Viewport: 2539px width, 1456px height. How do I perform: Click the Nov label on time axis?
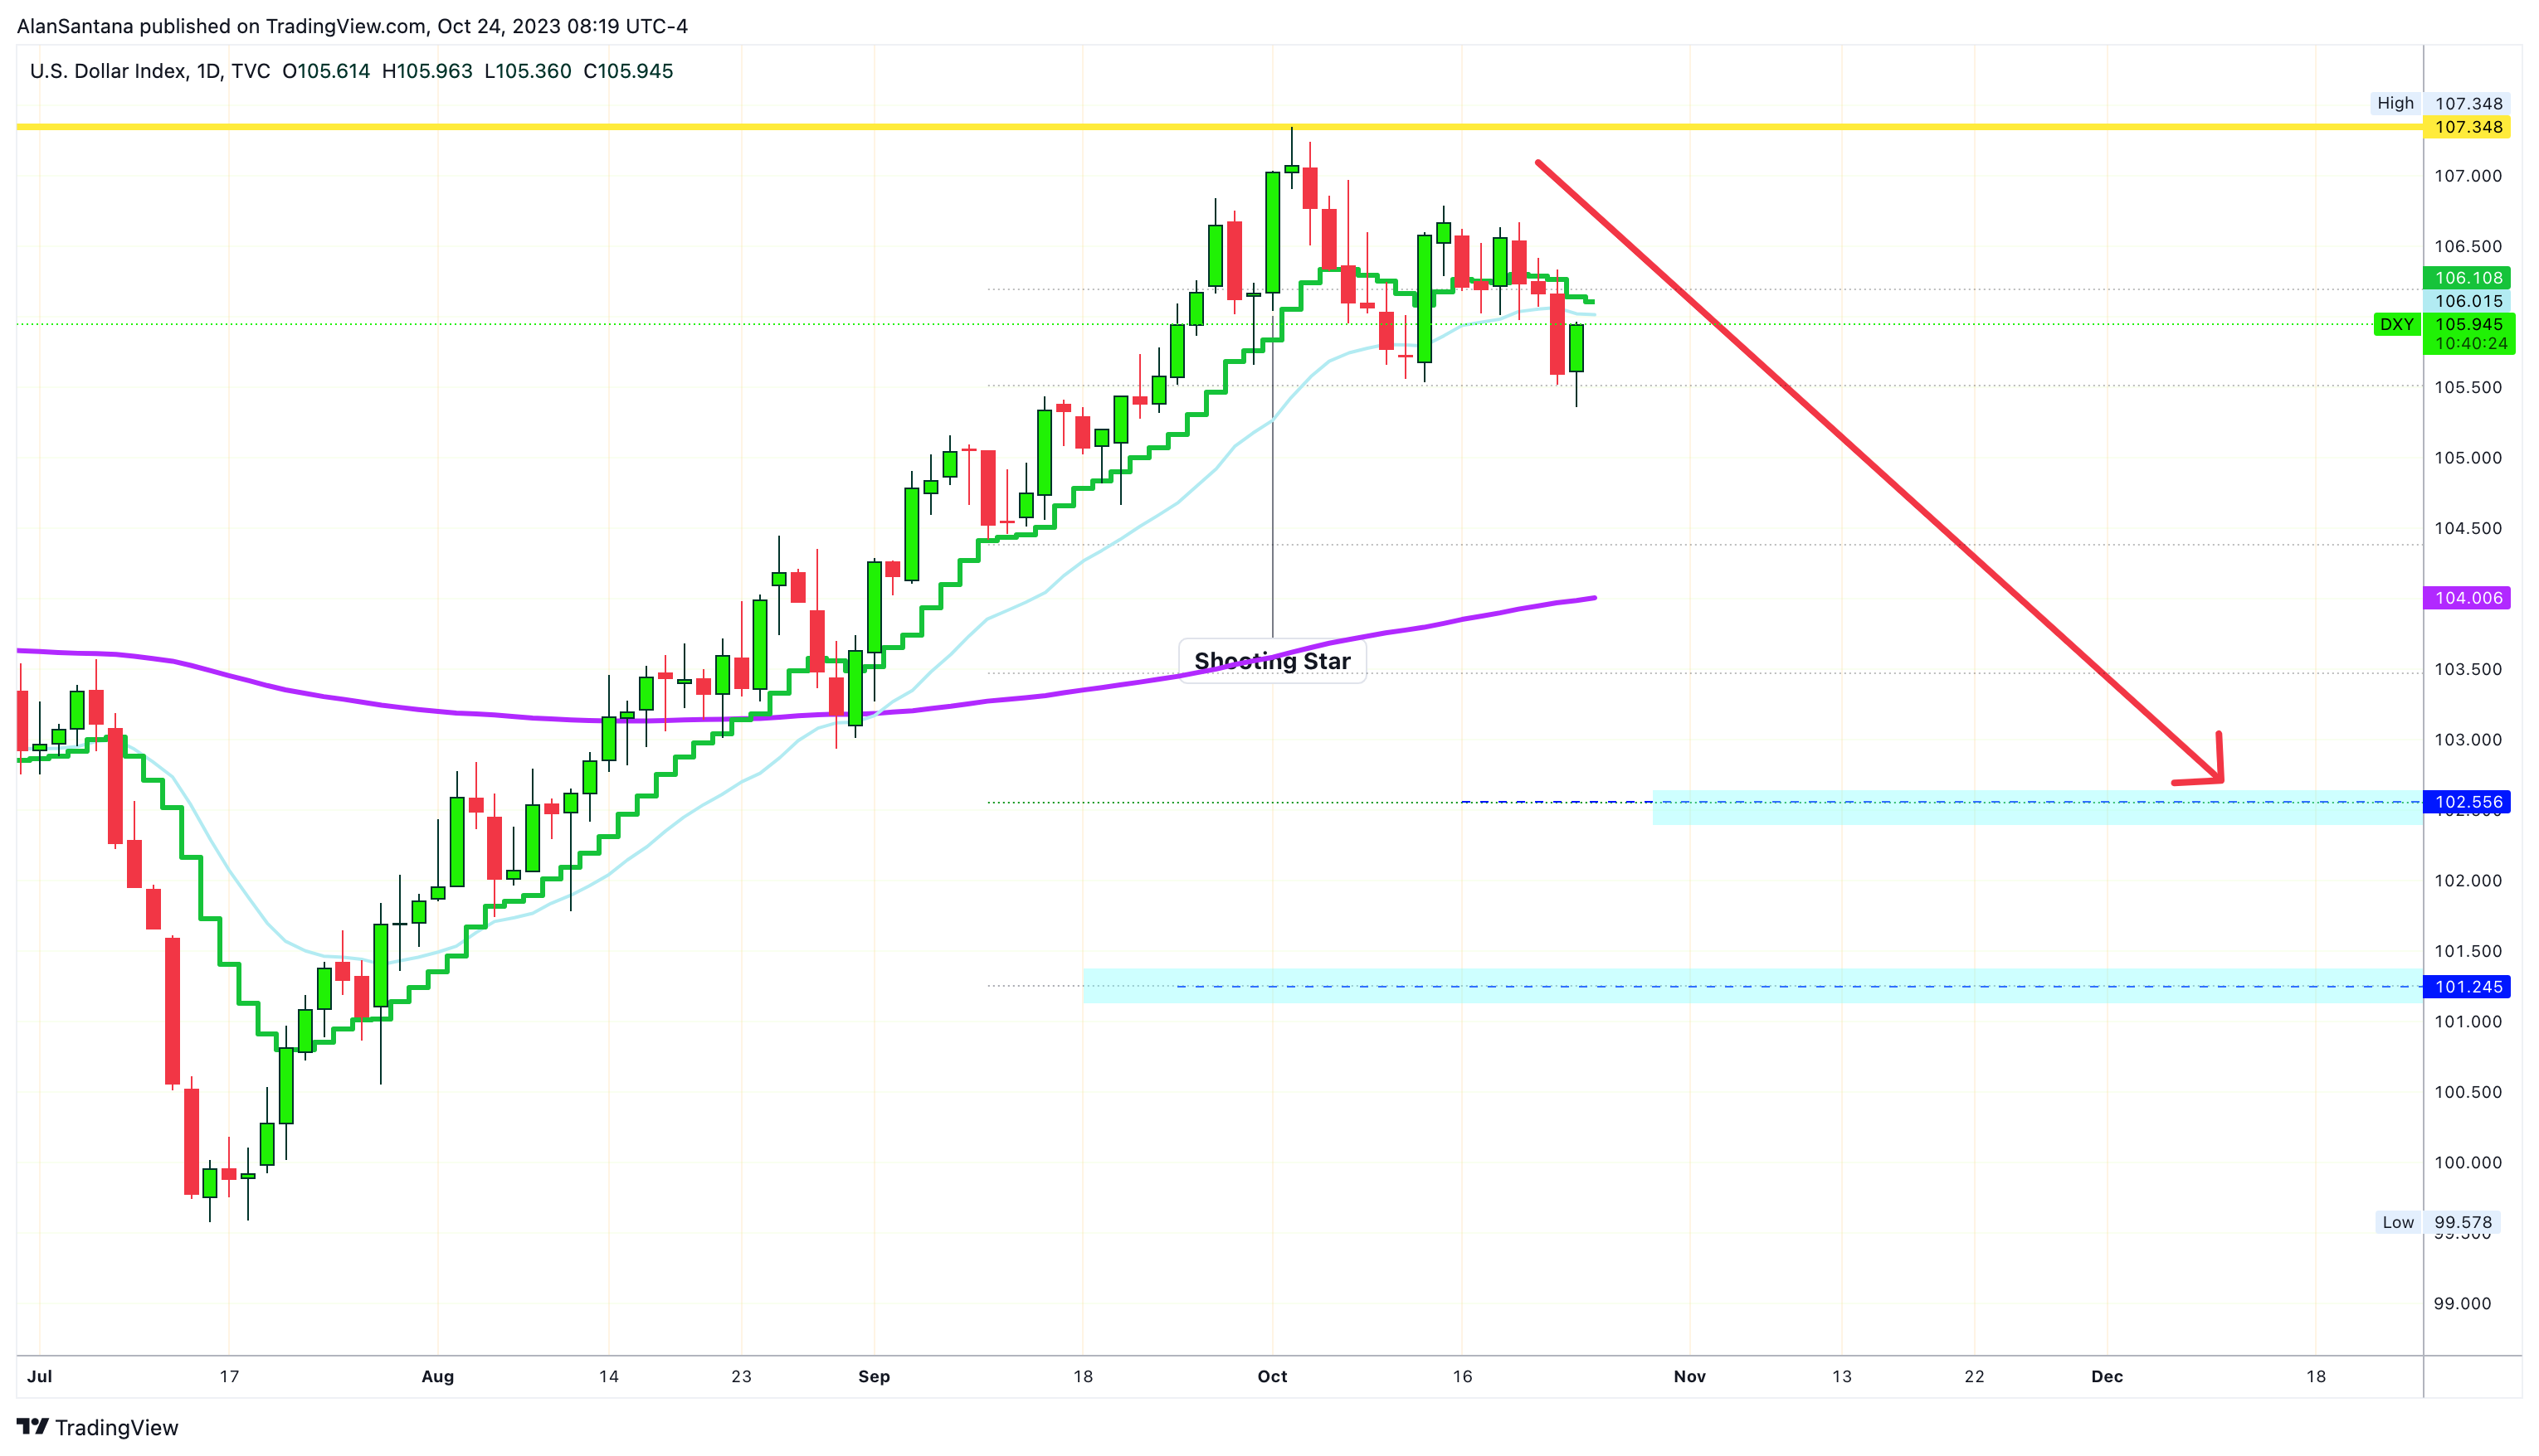(x=1689, y=1377)
